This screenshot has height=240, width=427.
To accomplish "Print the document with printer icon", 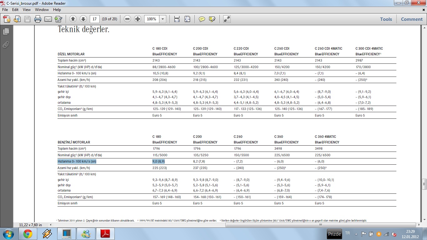I will [x=38, y=19].
